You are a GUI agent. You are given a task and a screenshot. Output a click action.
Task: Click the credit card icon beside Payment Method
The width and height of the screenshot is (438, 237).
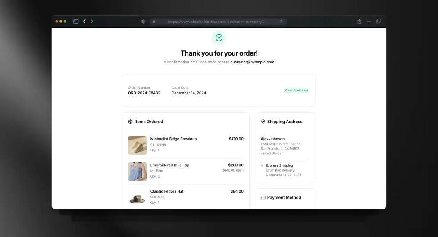(x=263, y=197)
